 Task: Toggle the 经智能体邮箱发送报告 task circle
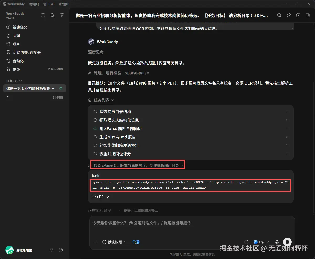(x=95, y=145)
